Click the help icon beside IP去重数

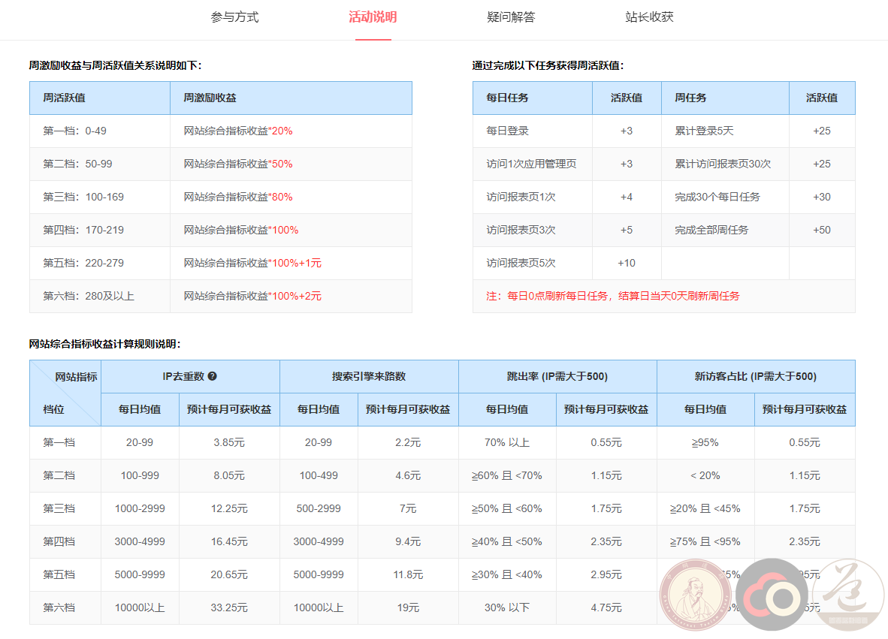(213, 376)
